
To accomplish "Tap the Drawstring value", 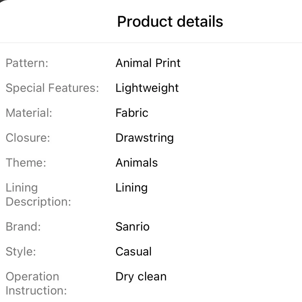I will tap(145, 138).
